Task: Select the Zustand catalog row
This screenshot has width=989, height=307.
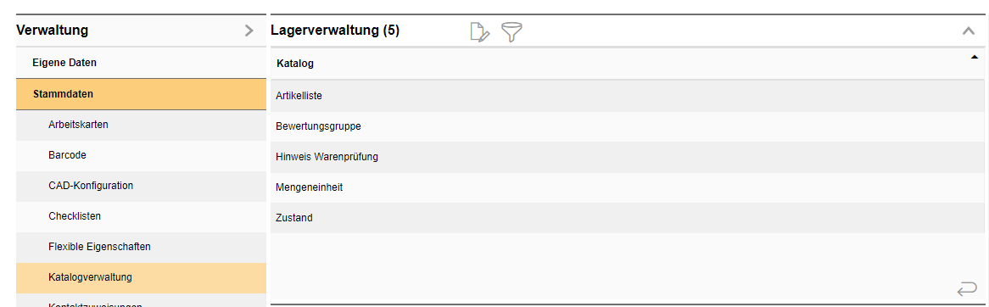Action: click(628, 218)
